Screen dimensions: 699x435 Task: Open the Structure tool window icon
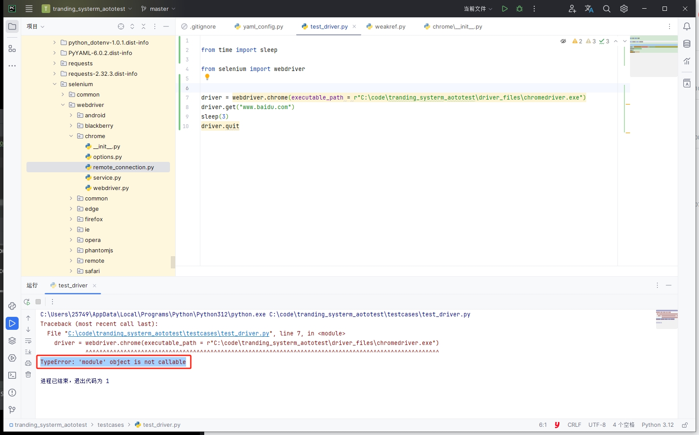pos(12,49)
